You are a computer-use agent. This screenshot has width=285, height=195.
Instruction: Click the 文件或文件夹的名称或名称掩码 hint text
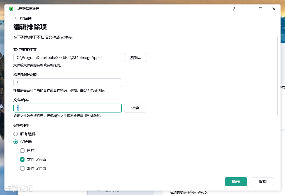point(38,65)
